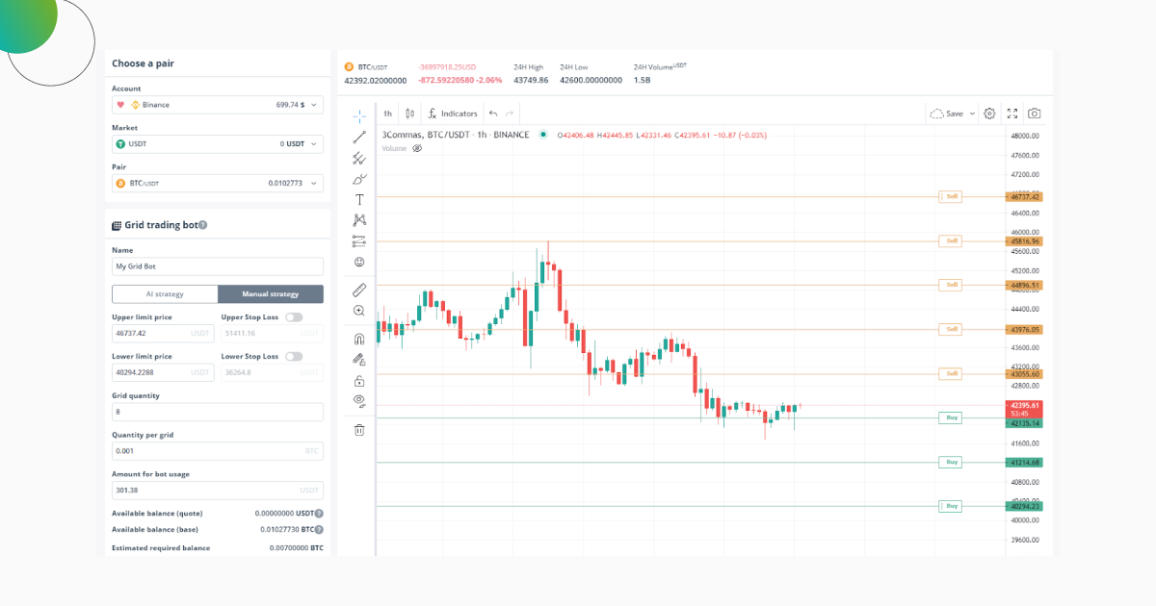Toggle Volume indicator visibility eye

pyautogui.click(x=417, y=149)
